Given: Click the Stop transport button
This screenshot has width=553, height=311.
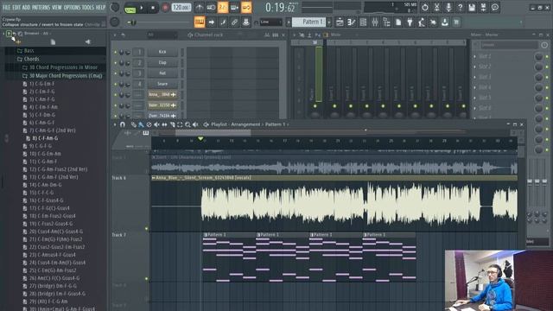Looking at the screenshot, I should click(x=153, y=8).
